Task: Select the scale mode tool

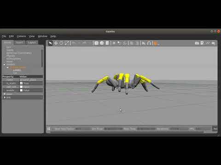Action: tap(67, 43)
